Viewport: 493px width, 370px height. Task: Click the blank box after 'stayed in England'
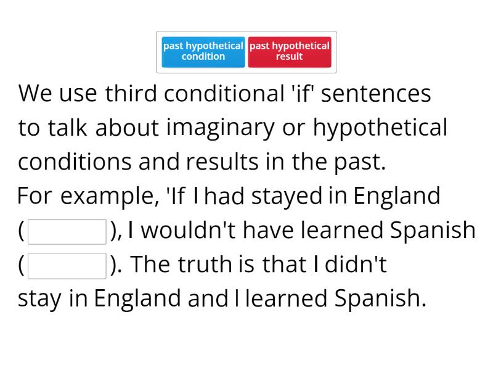(68, 232)
